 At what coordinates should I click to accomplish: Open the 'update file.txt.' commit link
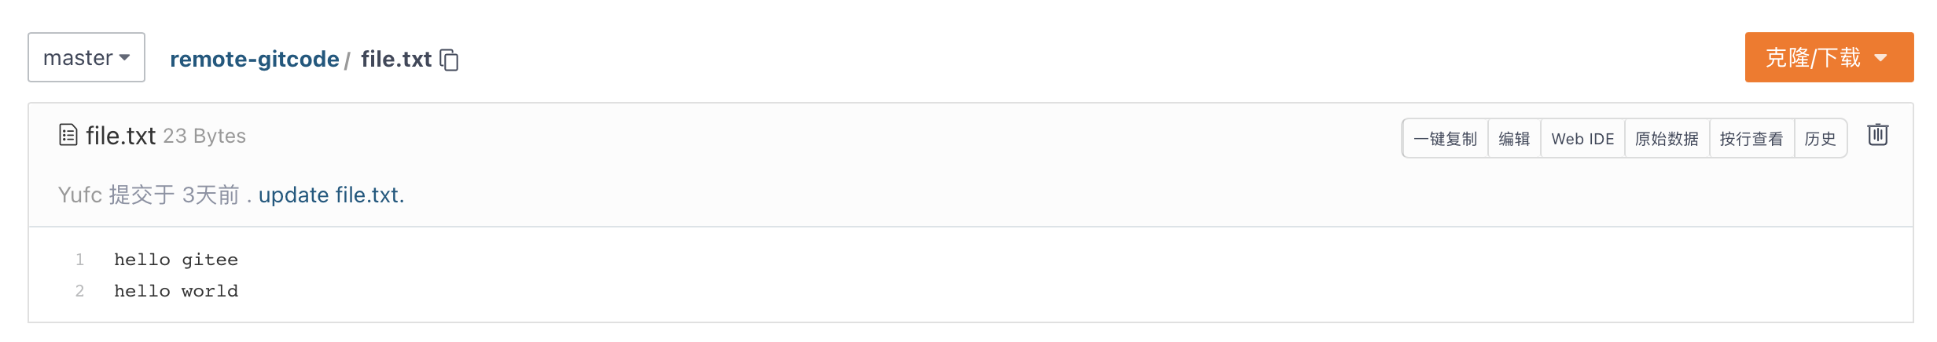[331, 195]
